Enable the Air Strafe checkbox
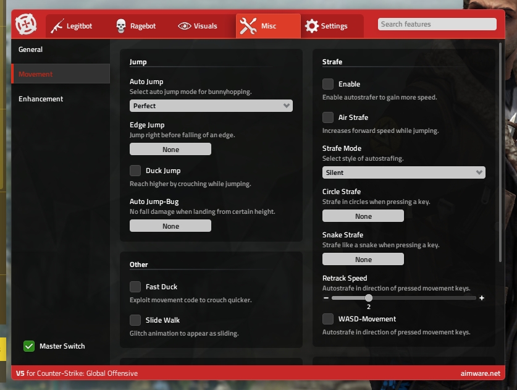 point(328,117)
